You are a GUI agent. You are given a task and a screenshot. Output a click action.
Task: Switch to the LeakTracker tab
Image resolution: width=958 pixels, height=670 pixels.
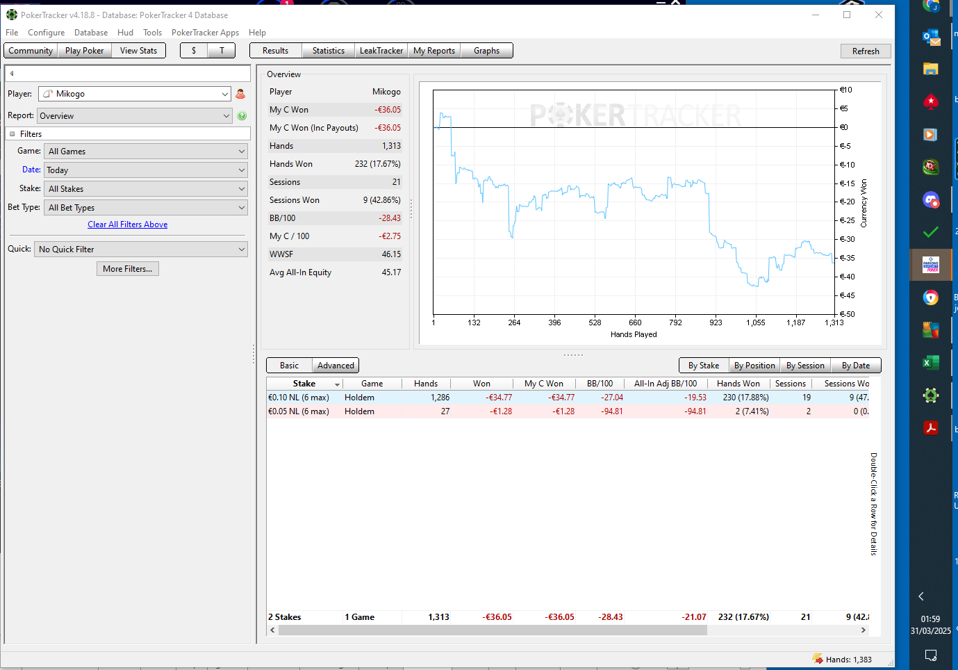(x=381, y=51)
